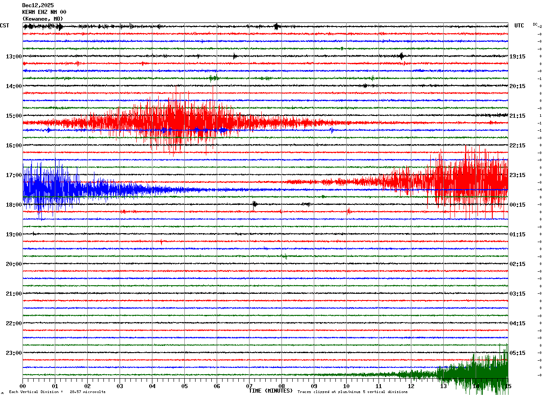Image resolution: width=544 pixels, height=398 pixels.
Task: Click the CST timezone label
Action: [x=4, y=26]
